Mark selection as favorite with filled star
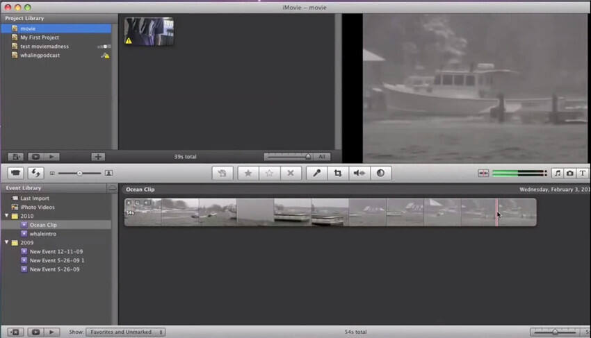Viewport: 591px width, 338px height. coord(248,173)
